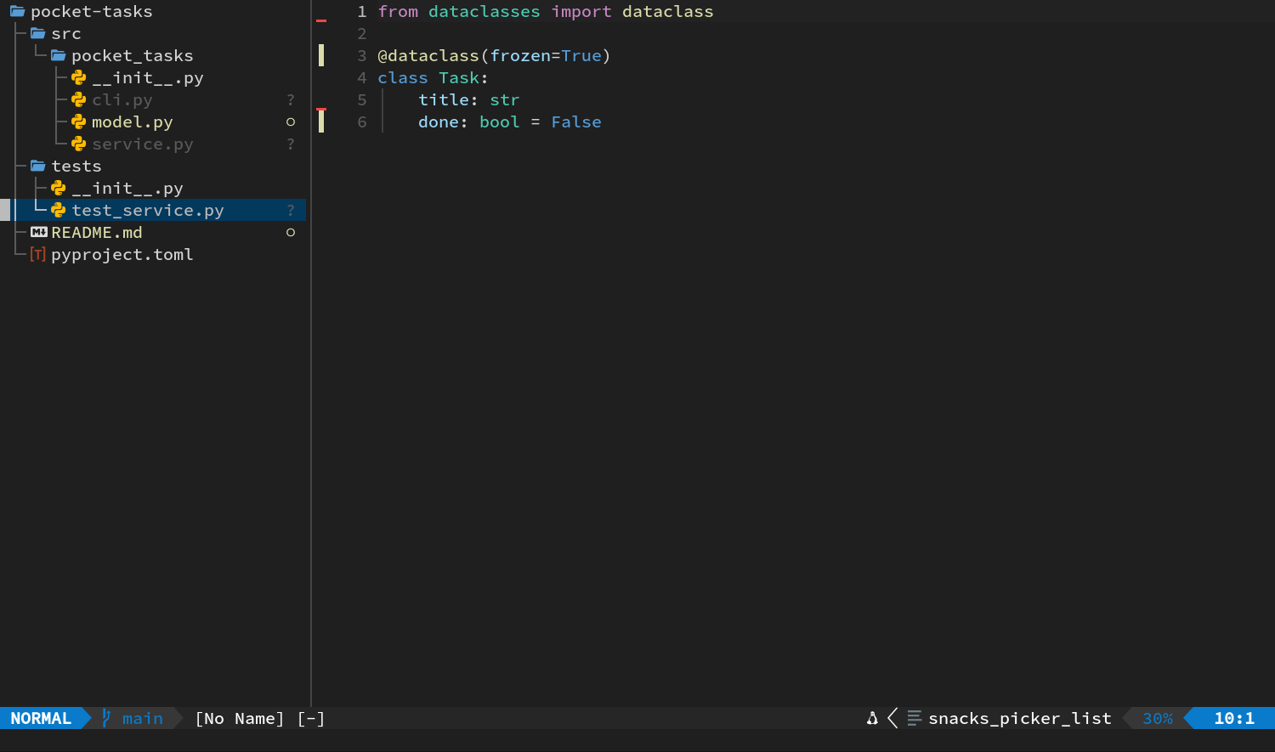Place cursor on 'from' keyword
1275x752 pixels.
(398, 12)
